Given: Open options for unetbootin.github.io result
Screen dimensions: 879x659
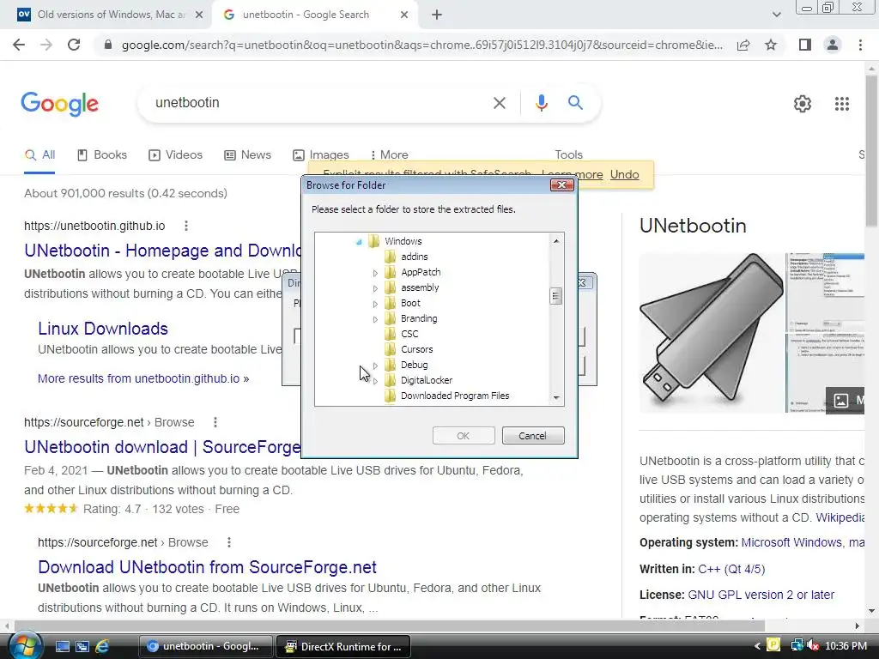Looking at the screenshot, I should [x=186, y=226].
